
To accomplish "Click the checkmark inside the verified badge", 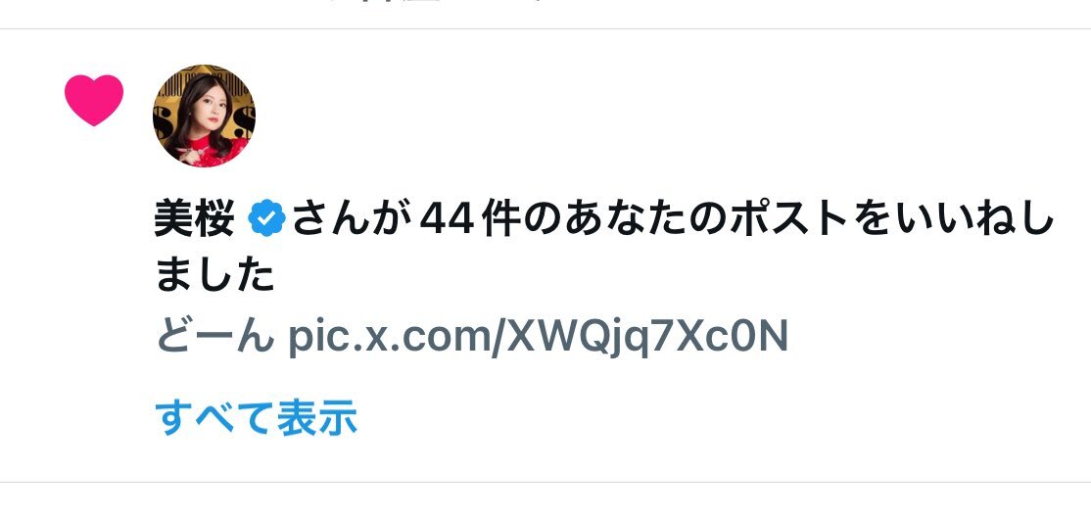I will (268, 218).
